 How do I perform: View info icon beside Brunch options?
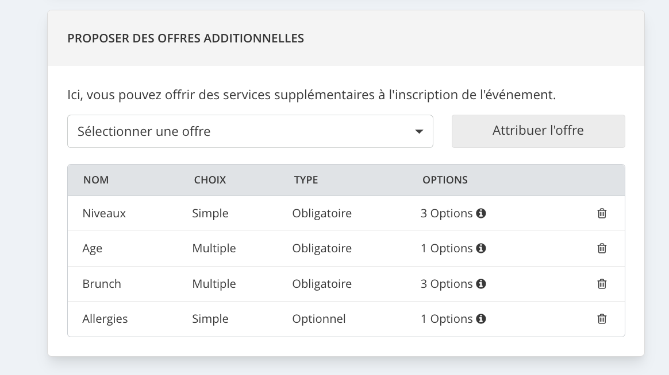[481, 284]
